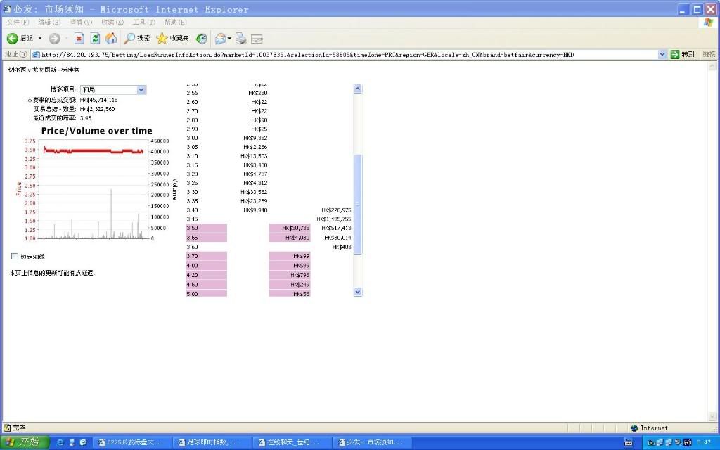Open the 工具(T) menu
This screenshot has width=720, height=450.
144,22
